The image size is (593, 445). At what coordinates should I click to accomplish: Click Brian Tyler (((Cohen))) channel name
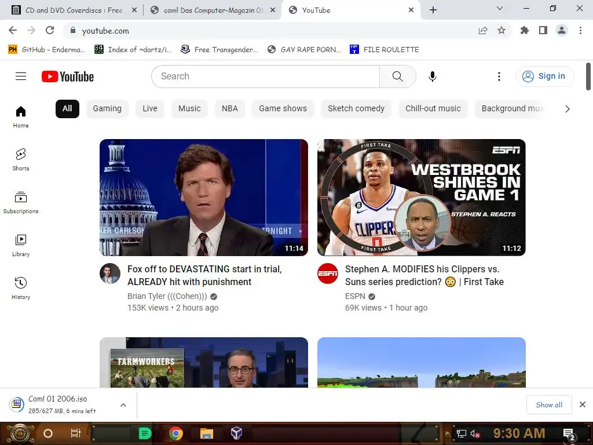167,296
